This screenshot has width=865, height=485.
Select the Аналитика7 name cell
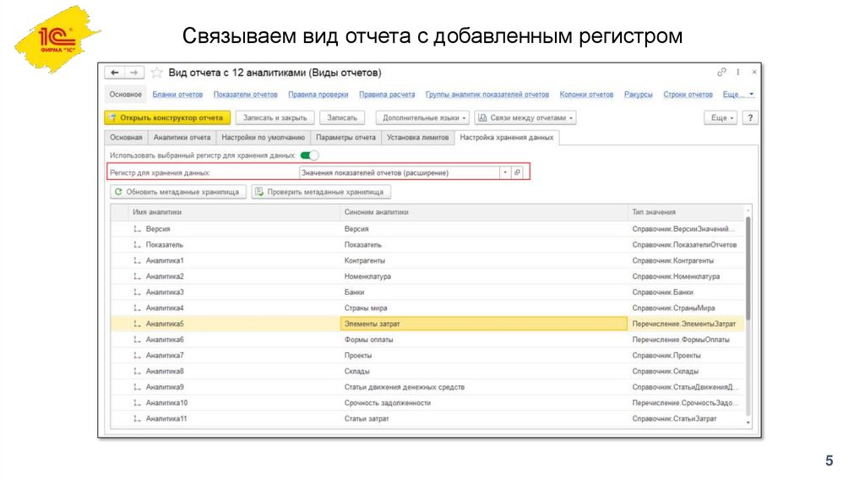pyautogui.click(x=234, y=356)
